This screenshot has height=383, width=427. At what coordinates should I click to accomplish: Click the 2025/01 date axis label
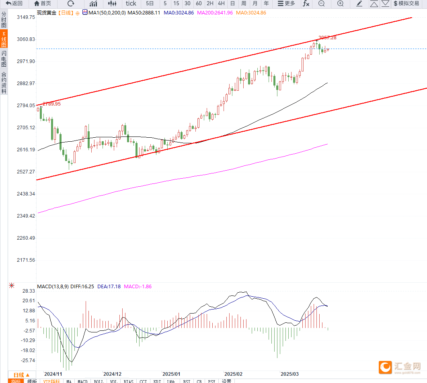[x=171, y=374]
